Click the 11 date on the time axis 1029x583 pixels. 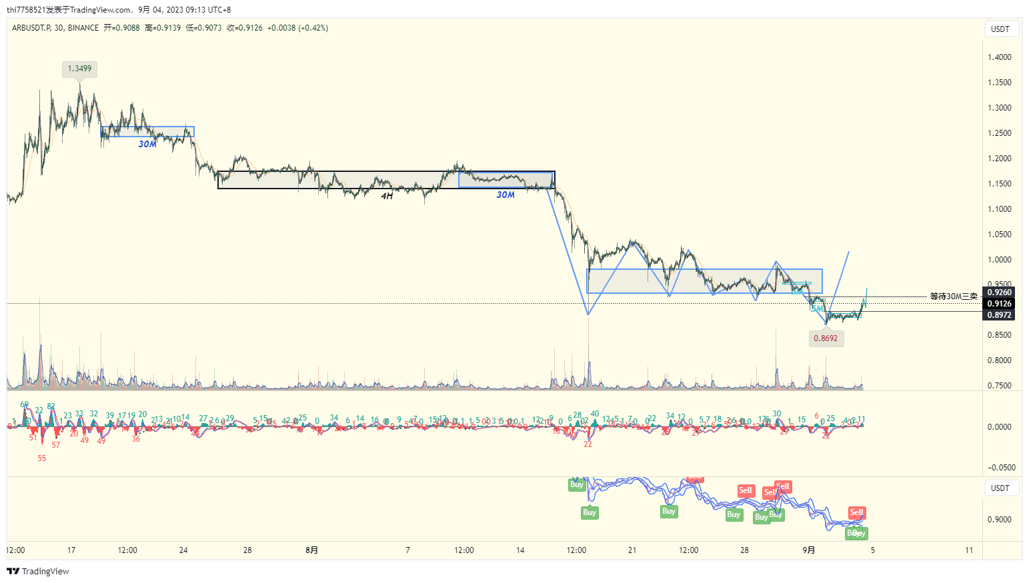point(969,550)
